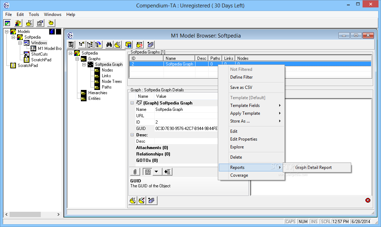This screenshot has width=381, height=227.
Task: Collapse the Graphs folder node
Action: click(77, 59)
